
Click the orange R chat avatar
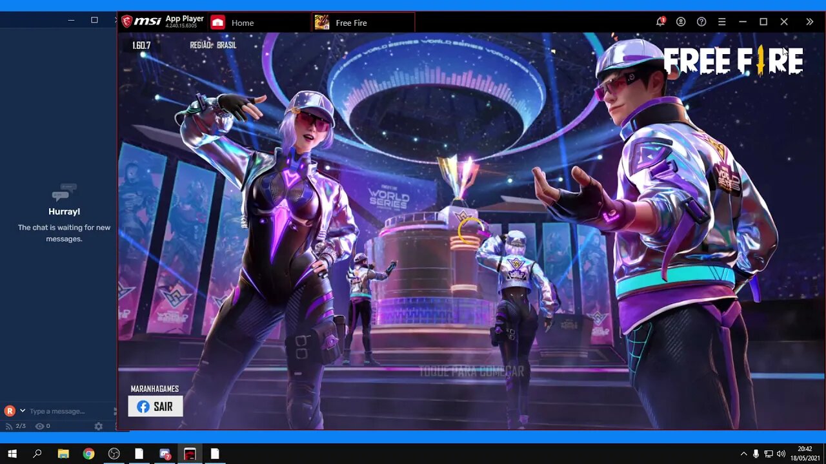pos(10,411)
